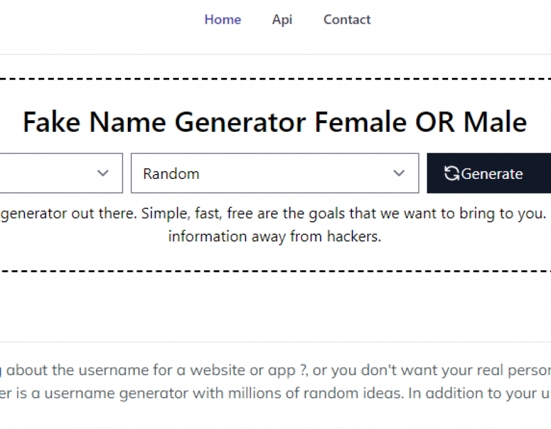Click the paragraph line mentioning "website or app"

coord(275,370)
